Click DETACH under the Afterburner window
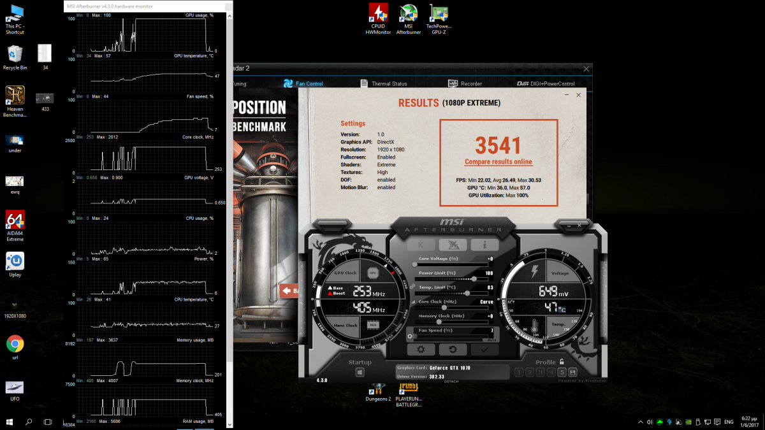765x430 pixels. pyautogui.click(x=451, y=381)
